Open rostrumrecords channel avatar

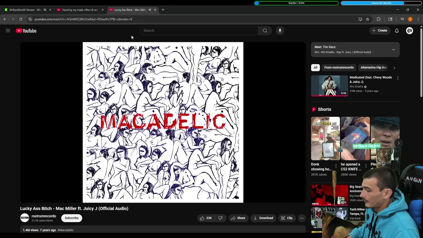point(25,218)
